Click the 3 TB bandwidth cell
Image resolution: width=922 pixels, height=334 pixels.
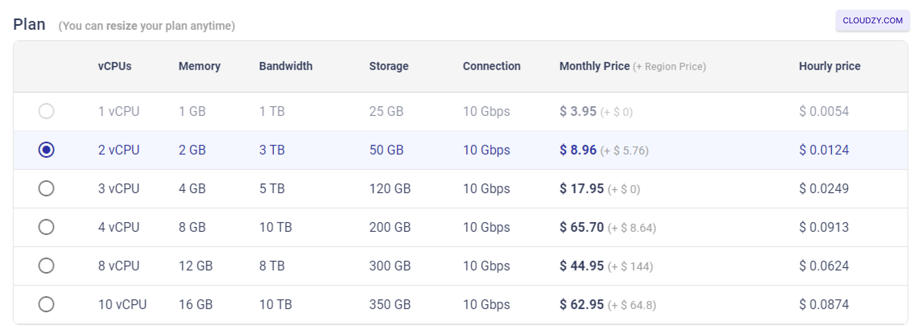(272, 150)
